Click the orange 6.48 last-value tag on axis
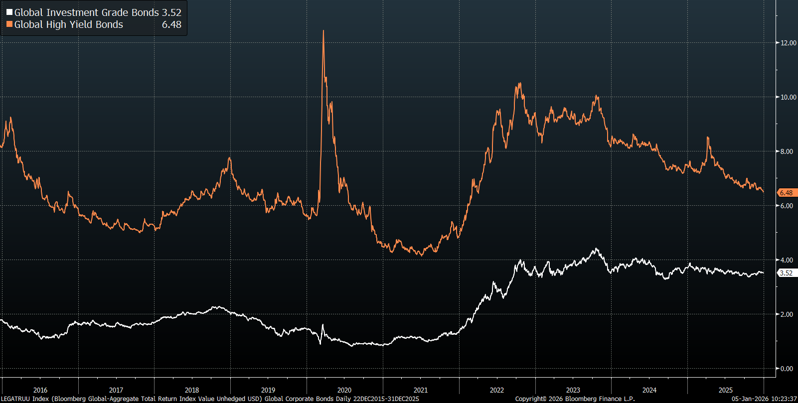Image resolution: width=798 pixels, height=403 pixels. click(787, 193)
